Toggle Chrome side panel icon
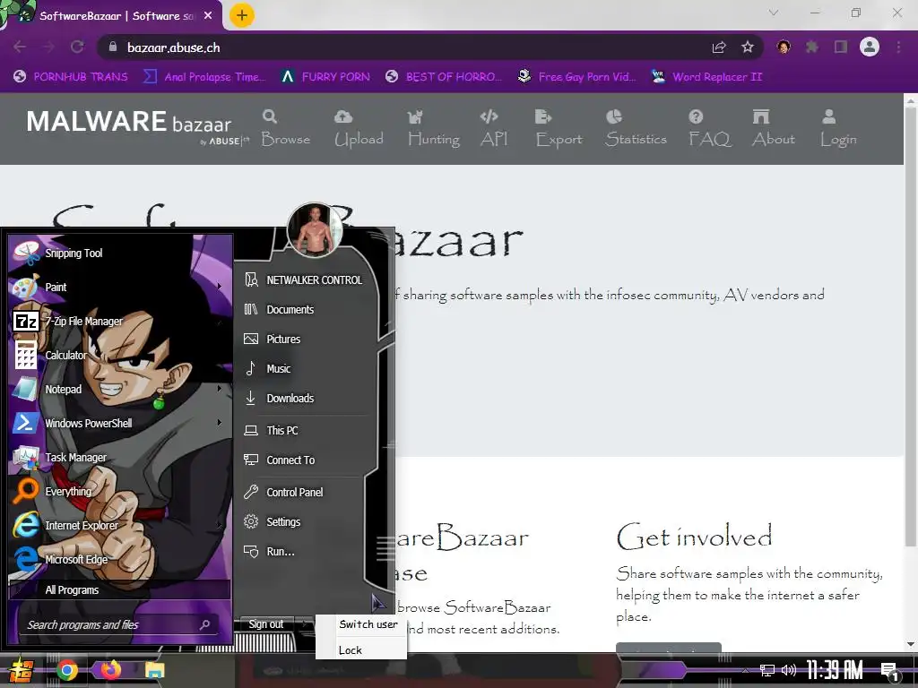This screenshot has height=688, width=918. point(841,47)
